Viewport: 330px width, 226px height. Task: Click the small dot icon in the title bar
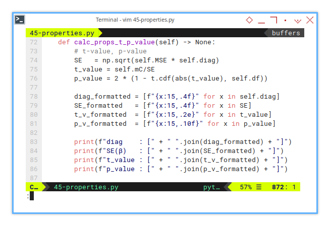point(286,20)
